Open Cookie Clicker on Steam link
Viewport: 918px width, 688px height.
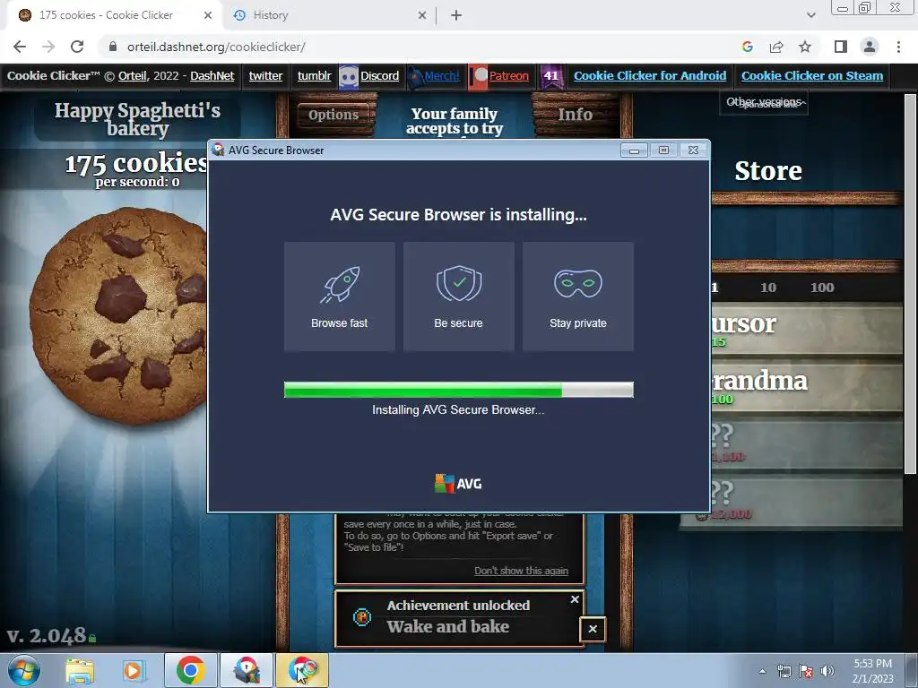(812, 76)
